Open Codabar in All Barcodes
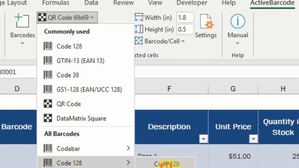This screenshot has width=299, height=168. click(86, 148)
